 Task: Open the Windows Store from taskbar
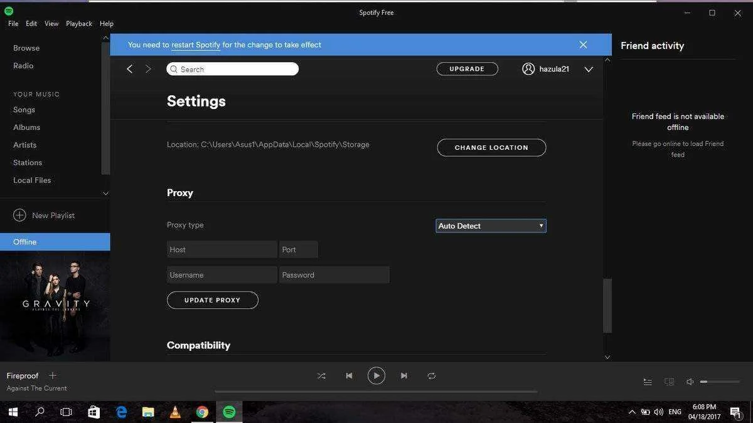94,412
